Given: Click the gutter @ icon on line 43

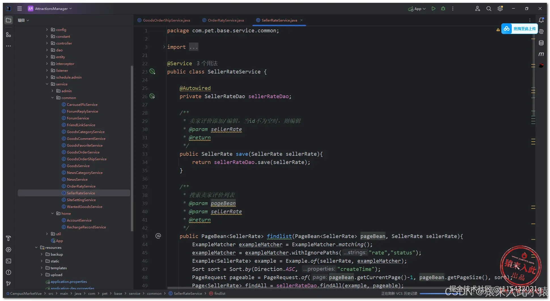Looking at the screenshot, I should pyautogui.click(x=158, y=236).
